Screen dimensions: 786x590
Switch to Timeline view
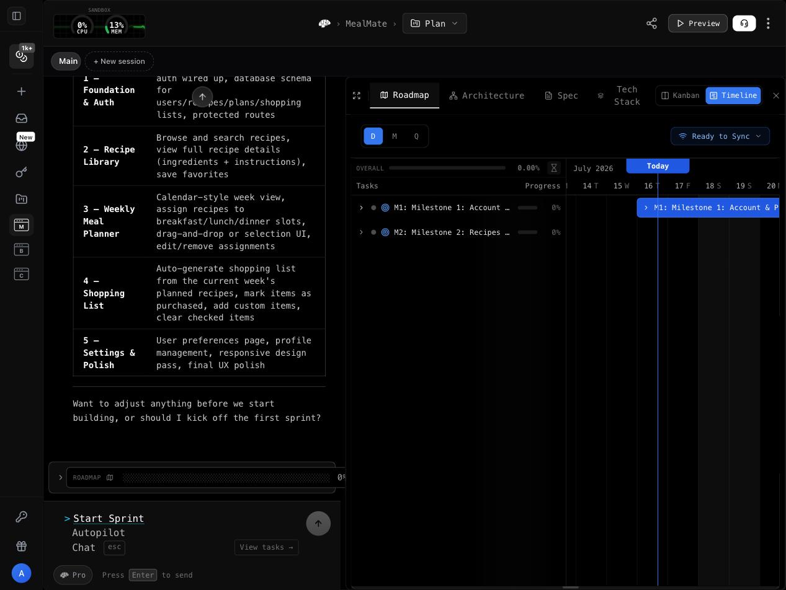click(733, 95)
